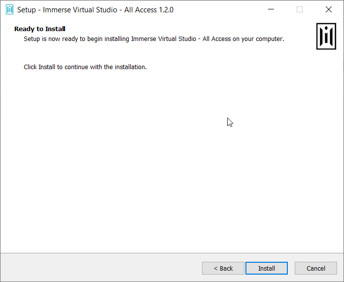Click the 'Ready to Install' heading

tap(40, 29)
